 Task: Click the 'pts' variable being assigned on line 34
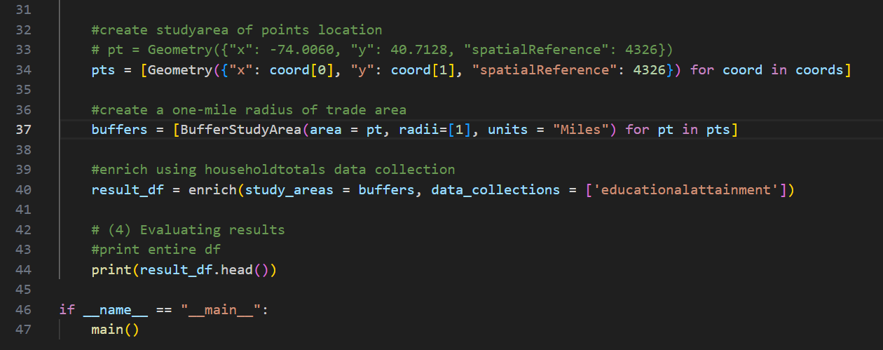[x=104, y=70]
